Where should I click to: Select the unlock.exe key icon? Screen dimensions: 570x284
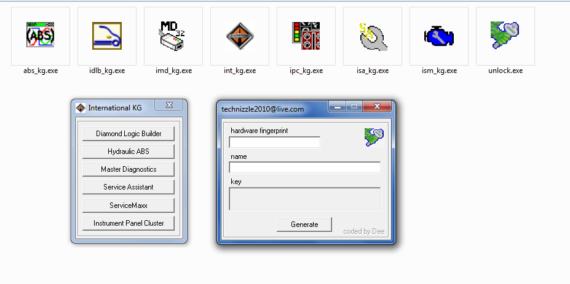[x=505, y=35]
